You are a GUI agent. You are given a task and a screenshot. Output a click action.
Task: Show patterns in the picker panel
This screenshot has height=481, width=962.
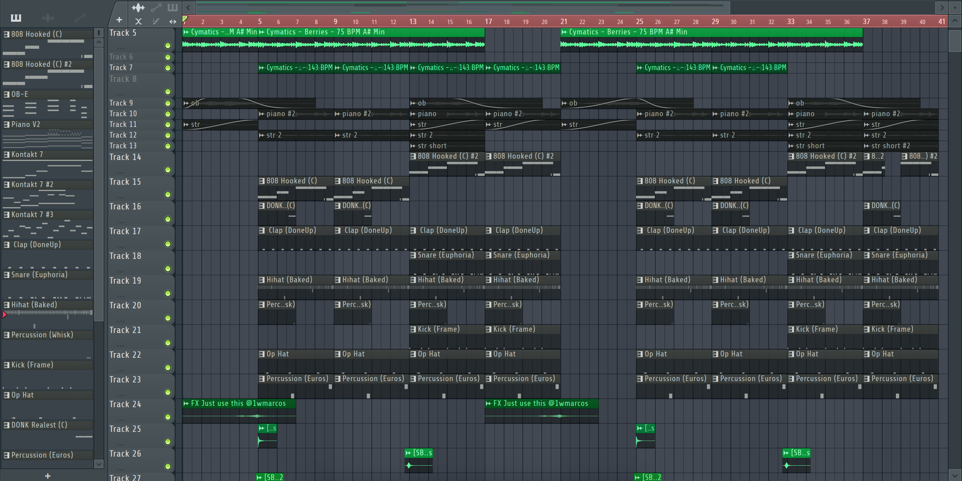tap(16, 18)
